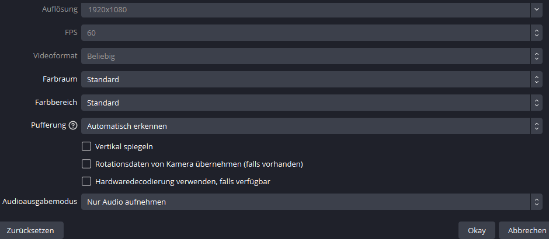The width and height of the screenshot is (549, 239).
Task: Click the Zurücksetzen button
Action: [30, 230]
